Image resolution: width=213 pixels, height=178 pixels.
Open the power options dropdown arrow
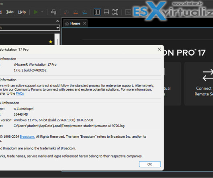pyautogui.click(x=42, y=12)
